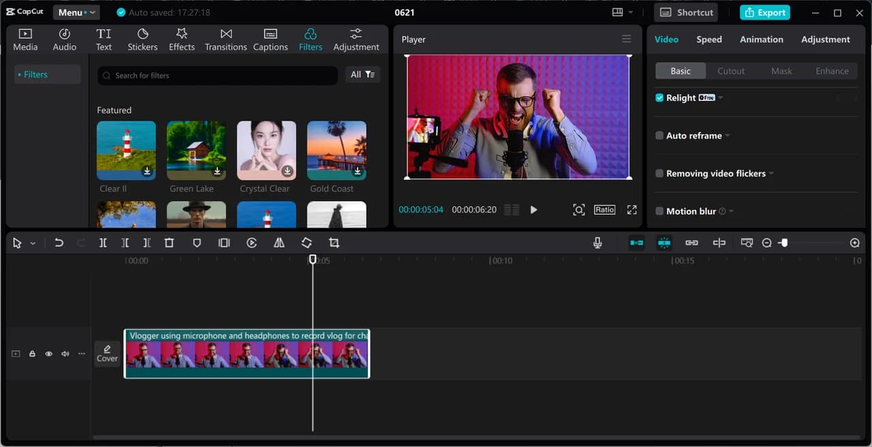
Task: Open the All filter category dropdown
Action: [x=362, y=75]
